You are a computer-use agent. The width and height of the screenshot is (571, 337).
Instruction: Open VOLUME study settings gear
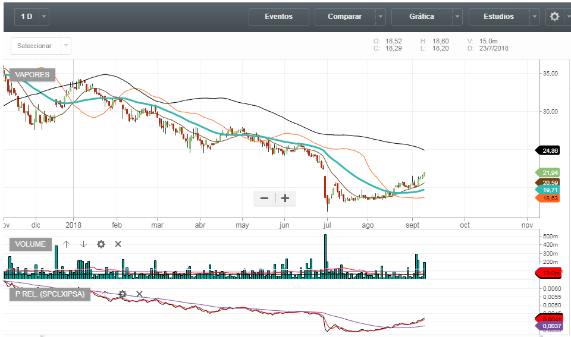tap(101, 244)
